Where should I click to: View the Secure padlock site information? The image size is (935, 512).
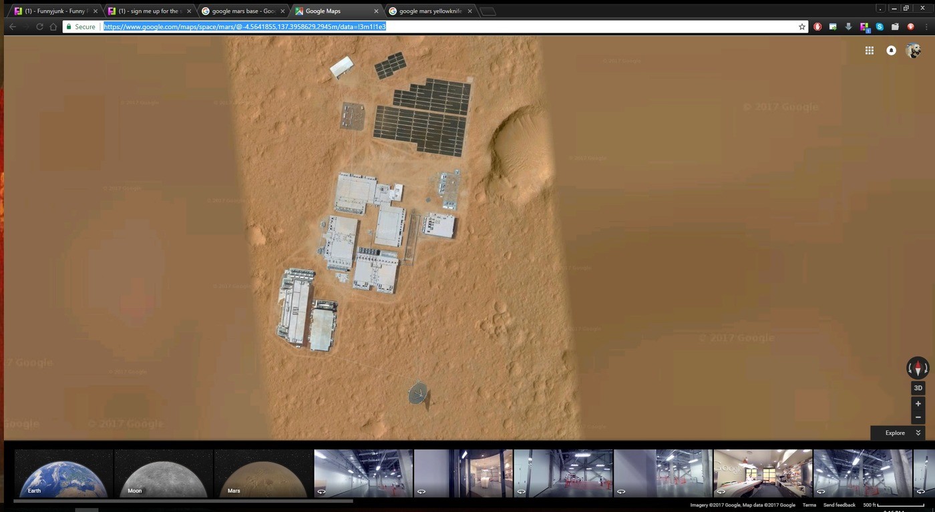click(x=81, y=27)
